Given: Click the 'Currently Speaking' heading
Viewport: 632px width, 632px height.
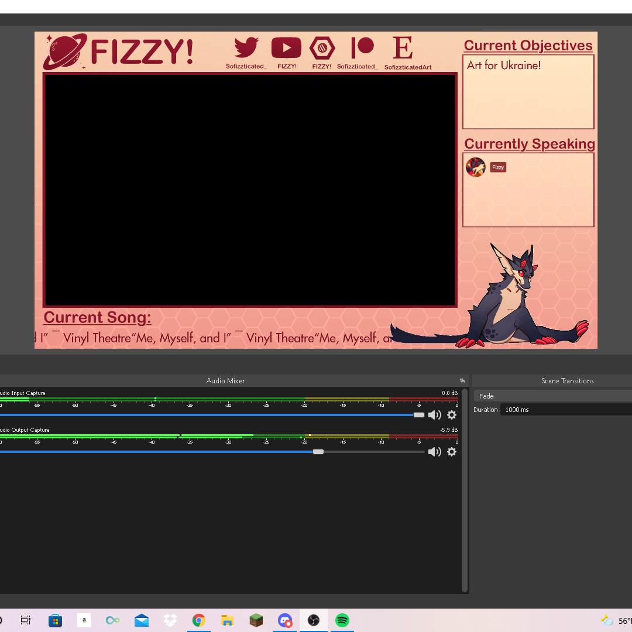Looking at the screenshot, I should [529, 144].
